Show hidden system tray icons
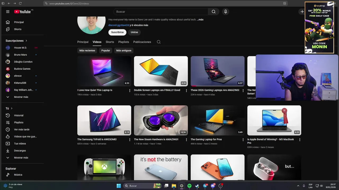 coord(298,186)
